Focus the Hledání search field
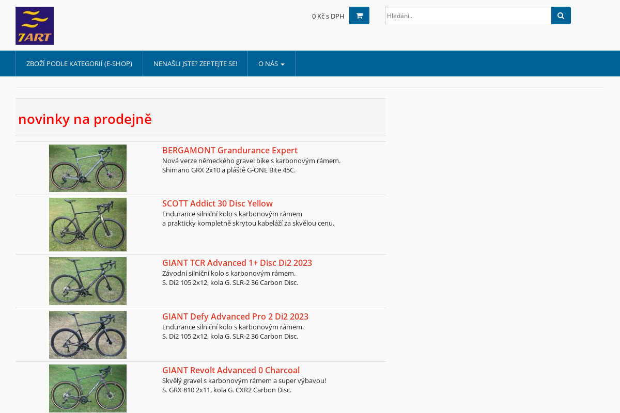This screenshot has height=413, width=620. pos(468,15)
